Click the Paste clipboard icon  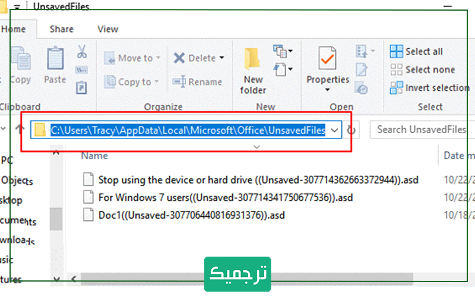tap(55, 58)
